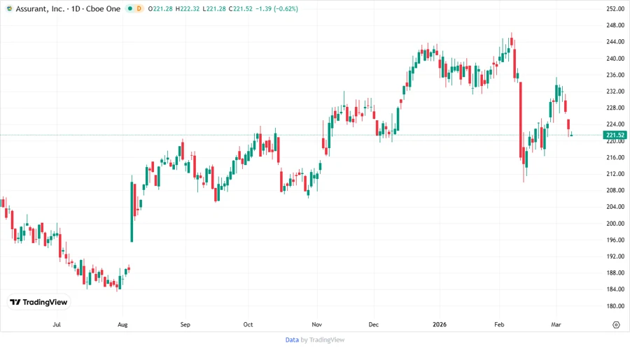Click the 2026 label on time axis
The width and height of the screenshot is (630, 348).
point(440,324)
